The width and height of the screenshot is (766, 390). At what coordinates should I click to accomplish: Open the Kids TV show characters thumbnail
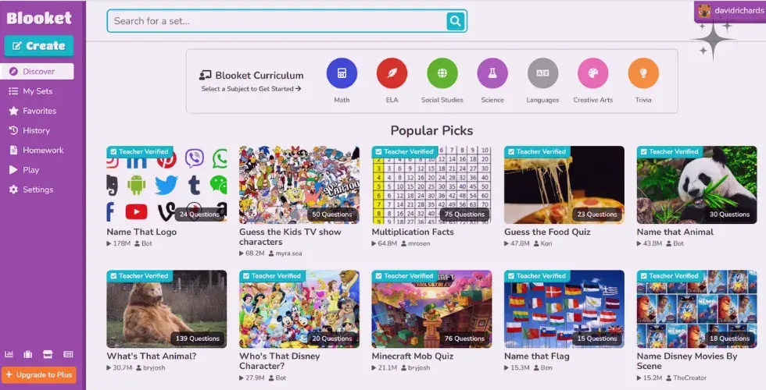coord(299,185)
